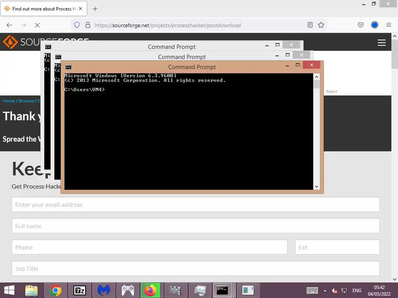Click the Browse breadcrumb link
Screen dimensions: 398x298
pyautogui.click(x=26, y=101)
